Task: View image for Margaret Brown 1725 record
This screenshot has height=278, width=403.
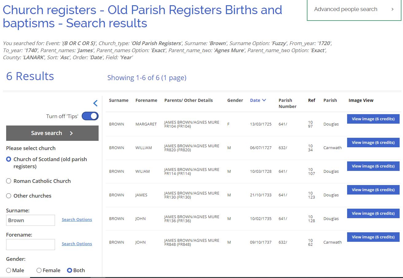Action: 373,119
